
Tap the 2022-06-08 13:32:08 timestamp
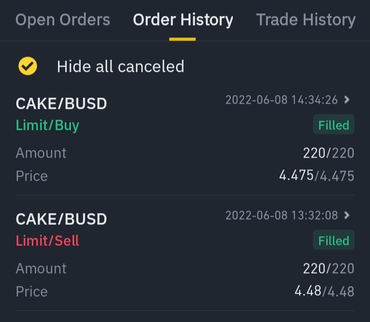[x=282, y=215]
